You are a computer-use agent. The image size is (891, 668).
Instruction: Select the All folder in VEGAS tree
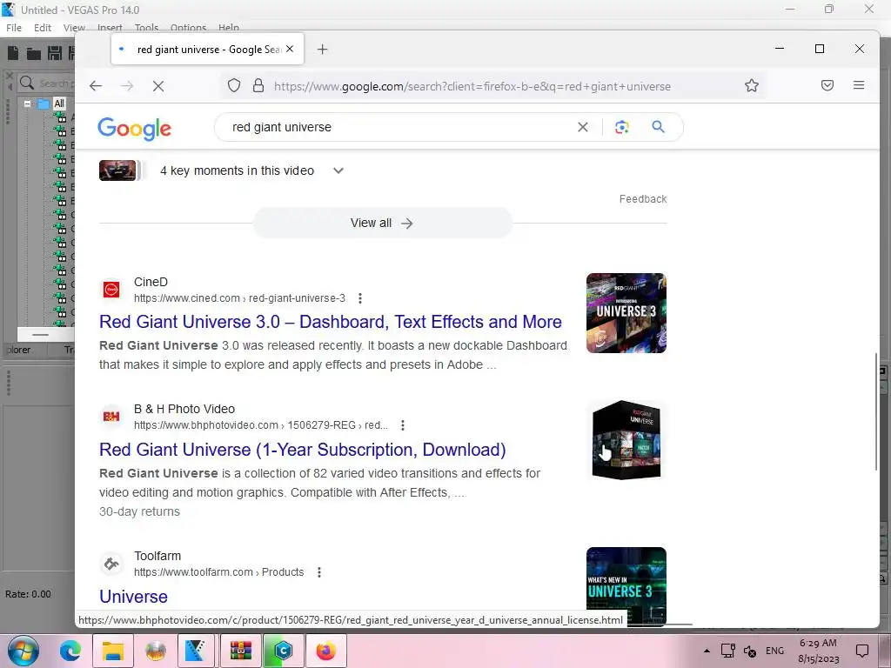point(59,104)
